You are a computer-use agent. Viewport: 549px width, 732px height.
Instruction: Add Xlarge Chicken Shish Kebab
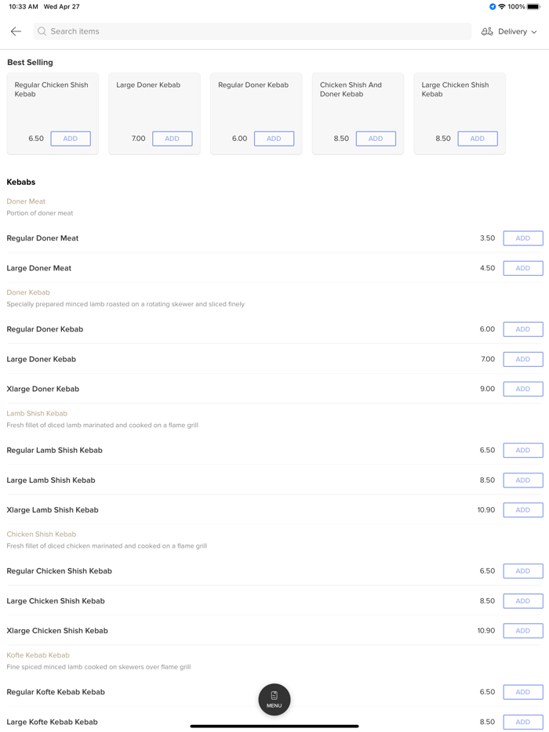coord(523,631)
